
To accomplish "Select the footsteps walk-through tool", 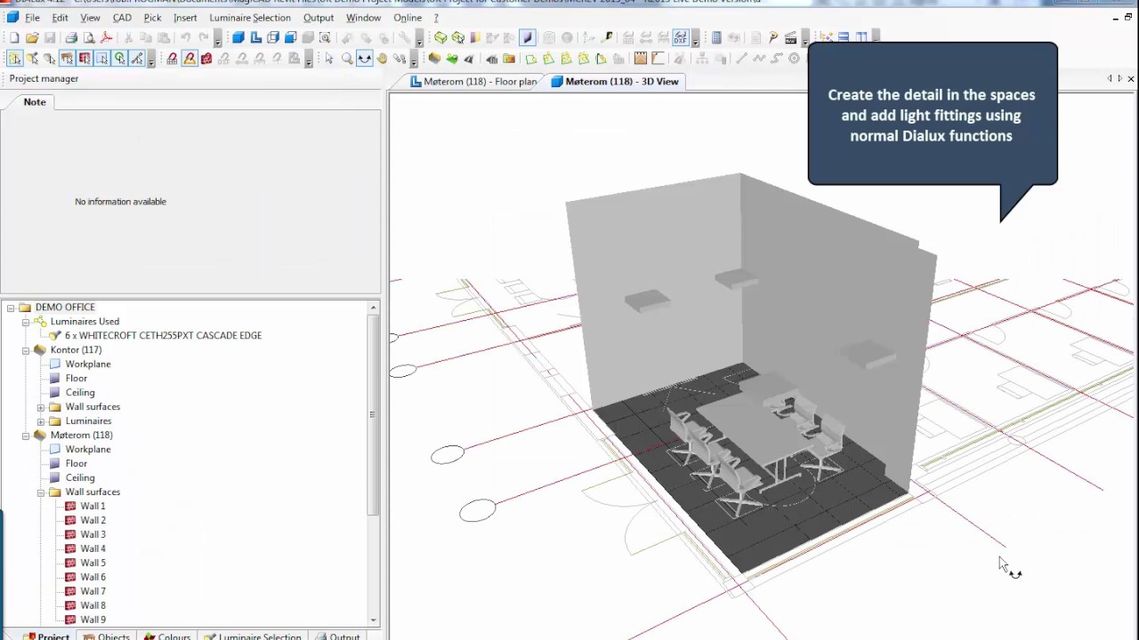I will tap(400, 59).
